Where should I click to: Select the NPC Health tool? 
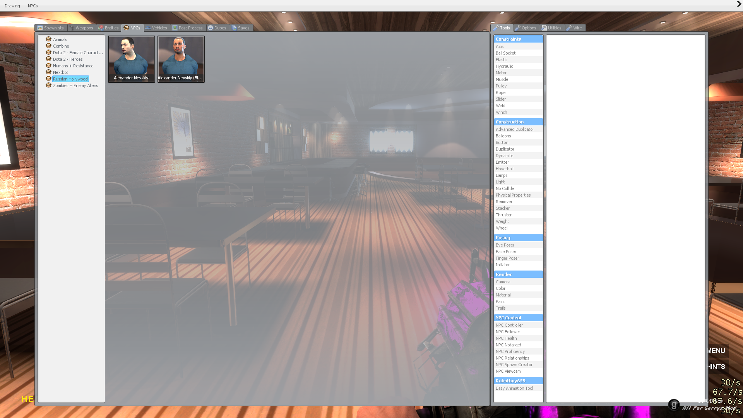click(x=518, y=338)
